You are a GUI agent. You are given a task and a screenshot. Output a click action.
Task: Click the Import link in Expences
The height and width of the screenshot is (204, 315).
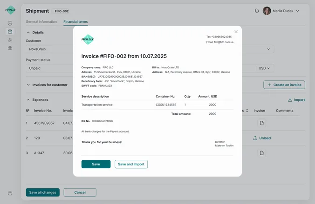pos(296,100)
